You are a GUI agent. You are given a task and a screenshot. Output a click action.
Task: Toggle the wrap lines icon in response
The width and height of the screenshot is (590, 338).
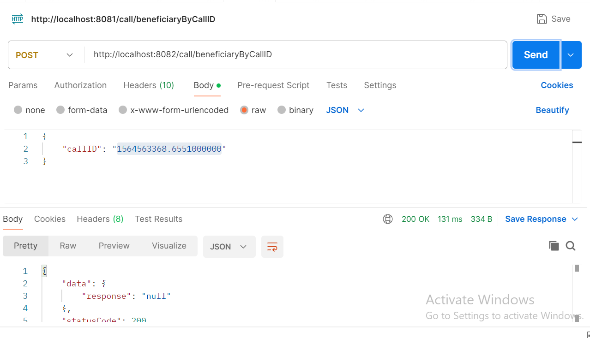click(272, 247)
